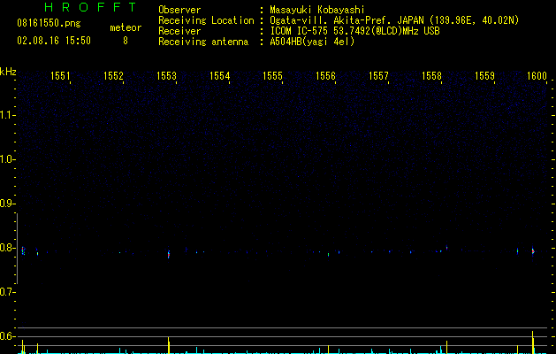Click the 1.0 kHz frequency label
This screenshot has height=354, width=556.
pyautogui.click(x=7, y=159)
